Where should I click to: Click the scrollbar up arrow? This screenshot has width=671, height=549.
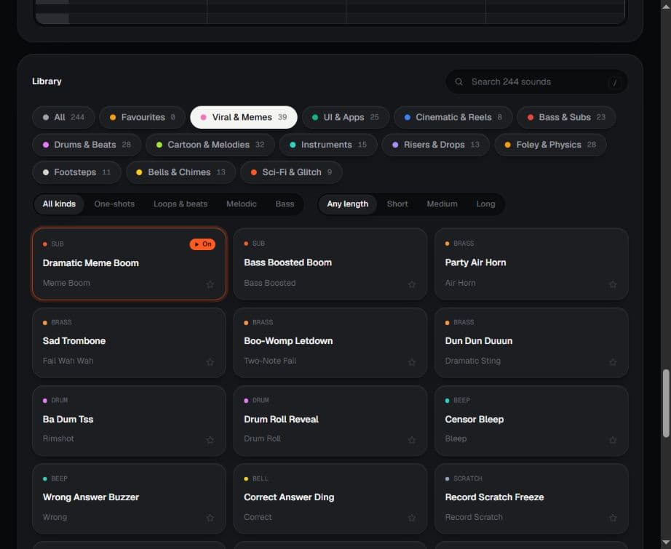coord(666,6)
